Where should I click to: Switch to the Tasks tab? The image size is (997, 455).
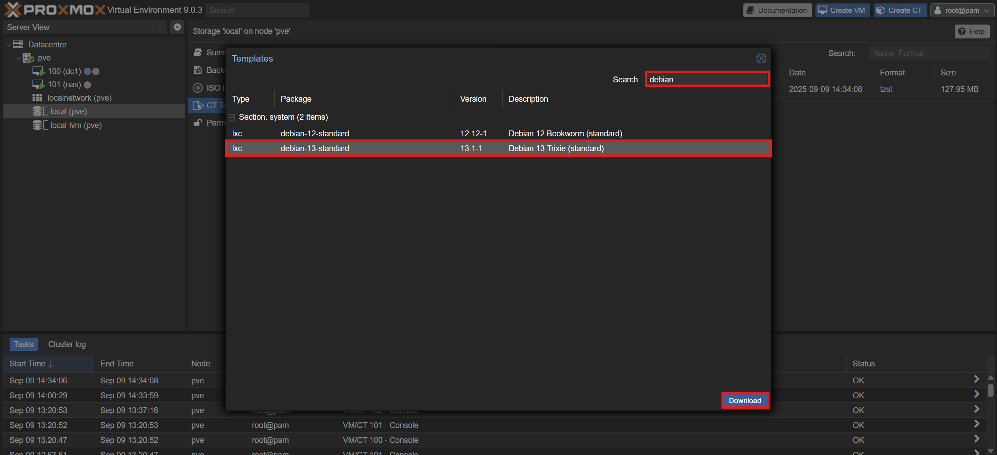point(24,344)
